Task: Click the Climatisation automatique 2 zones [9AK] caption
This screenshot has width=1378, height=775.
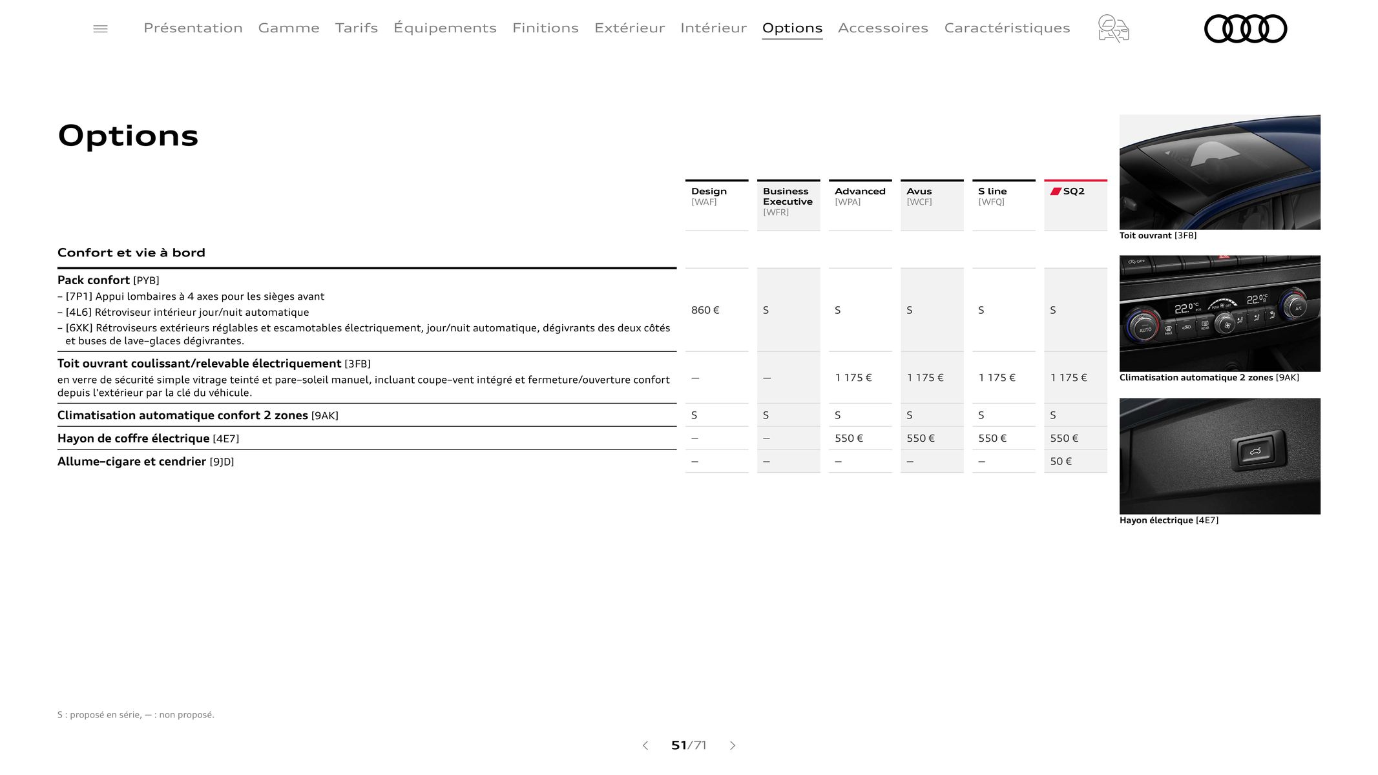Action: click(1209, 378)
